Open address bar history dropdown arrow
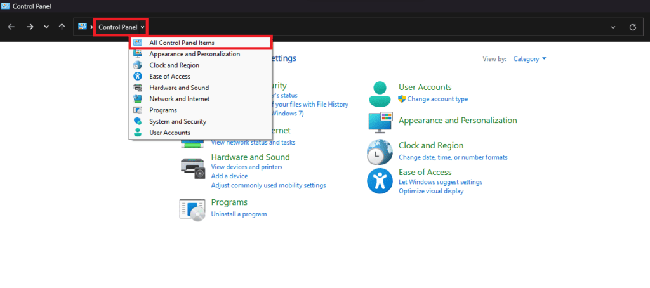This screenshot has height=288, width=650. tap(612, 27)
